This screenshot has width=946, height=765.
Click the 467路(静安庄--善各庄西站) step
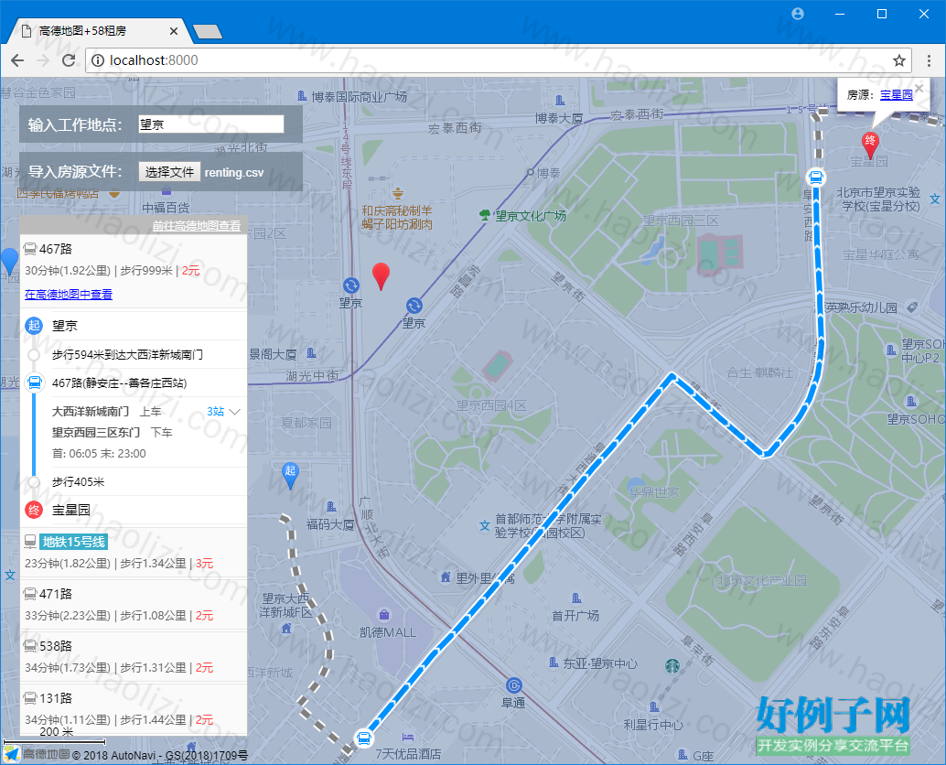click(134, 383)
